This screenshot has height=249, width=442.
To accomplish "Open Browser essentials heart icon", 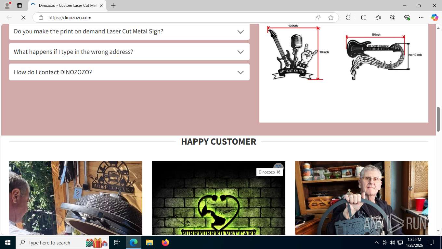I will click(x=407, y=18).
